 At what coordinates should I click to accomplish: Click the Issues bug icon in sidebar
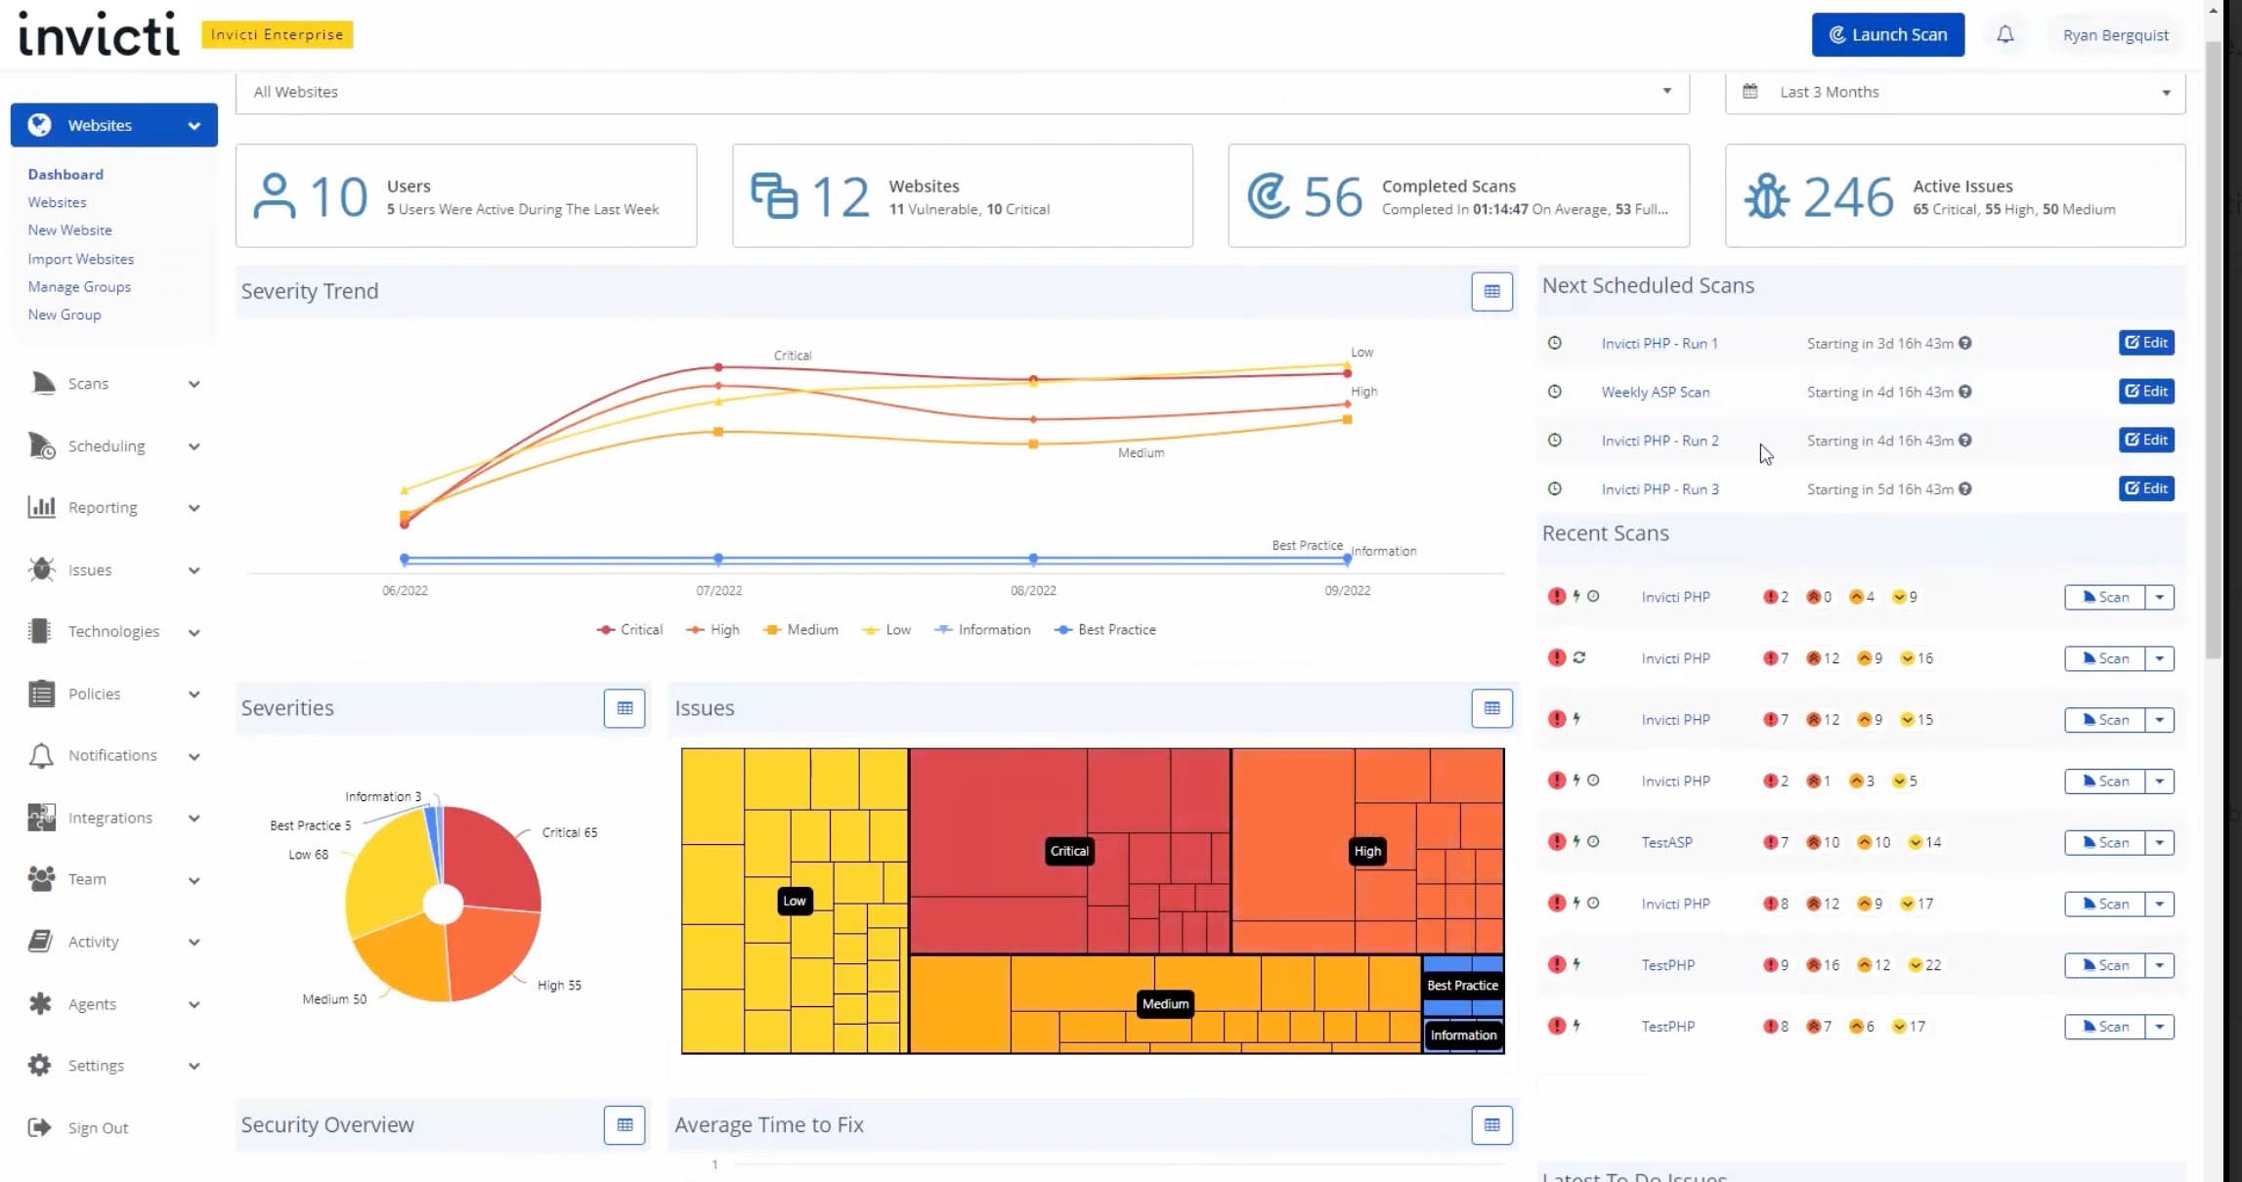pyautogui.click(x=42, y=570)
